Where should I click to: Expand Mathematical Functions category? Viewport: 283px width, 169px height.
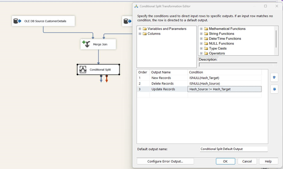(x=201, y=29)
